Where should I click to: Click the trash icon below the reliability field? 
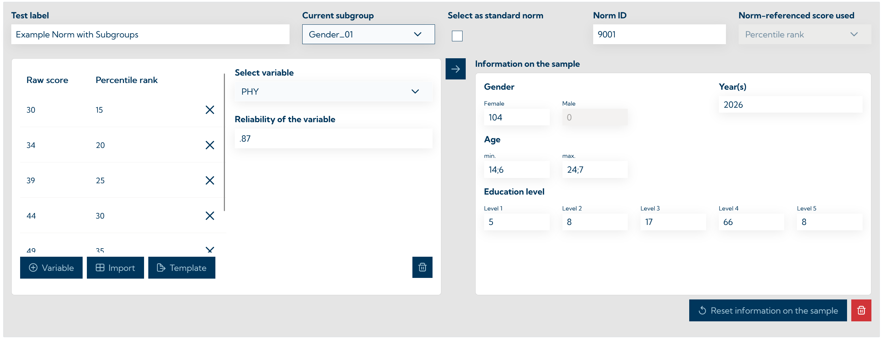pyautogui.click(x=422, y=267)
